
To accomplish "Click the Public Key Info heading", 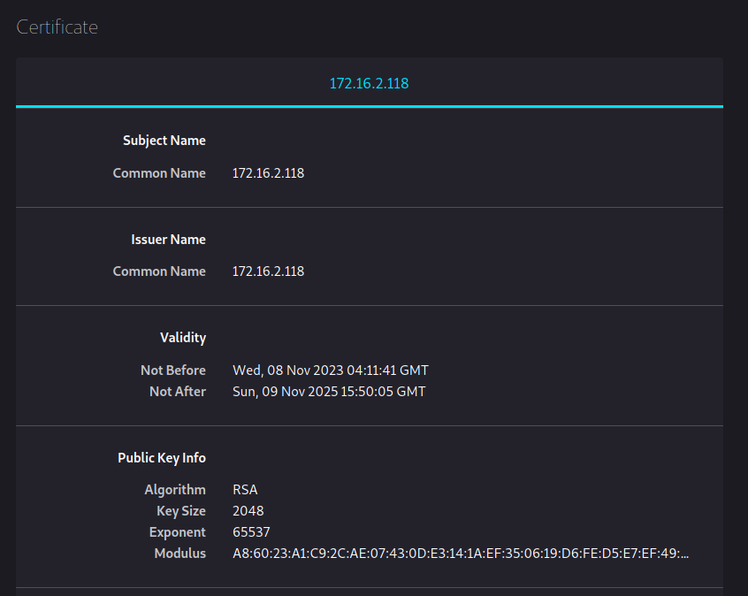I will point(162,458).
